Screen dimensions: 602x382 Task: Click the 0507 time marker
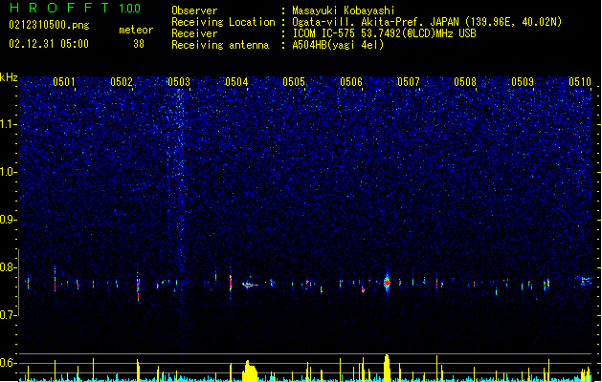pyautogui.click(x=409, y=82)
